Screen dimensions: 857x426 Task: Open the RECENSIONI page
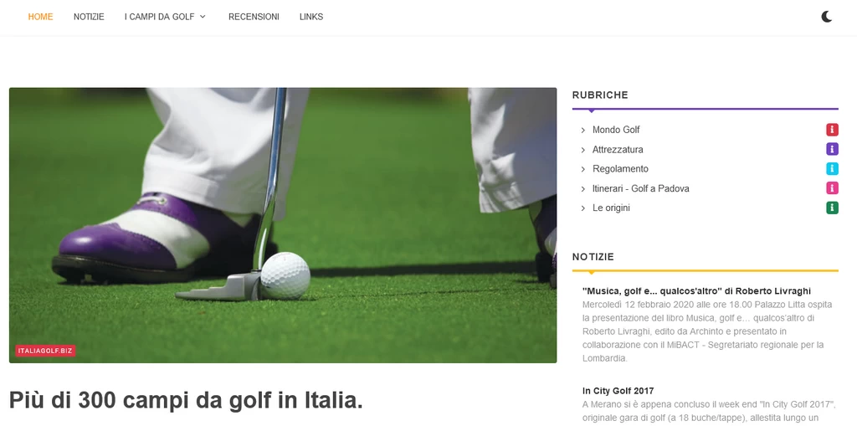tap(254, 17)
